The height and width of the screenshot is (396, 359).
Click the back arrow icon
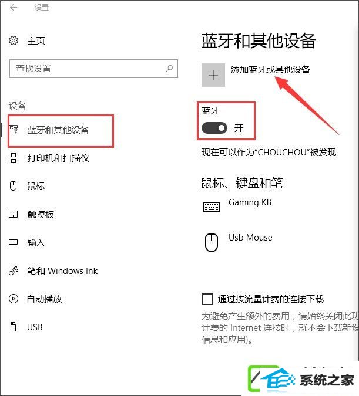click(14, 8)
